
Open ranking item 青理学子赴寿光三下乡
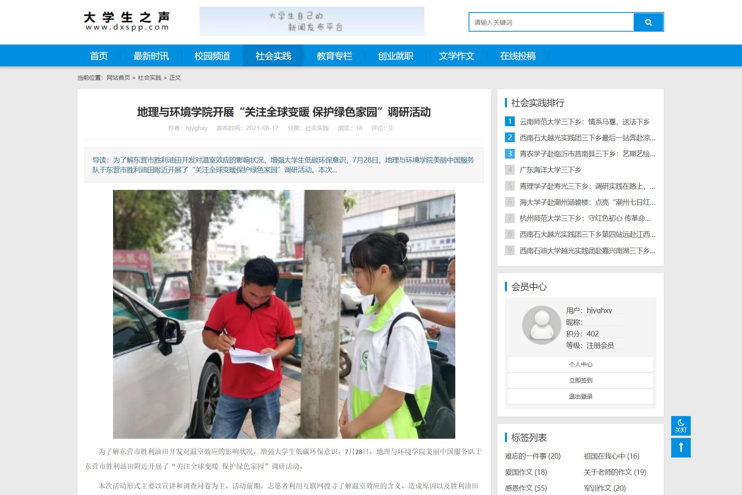587,186
